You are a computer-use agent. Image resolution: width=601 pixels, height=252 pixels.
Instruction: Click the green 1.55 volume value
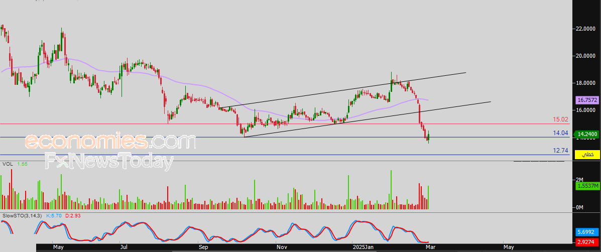click(x=22, y=164)
